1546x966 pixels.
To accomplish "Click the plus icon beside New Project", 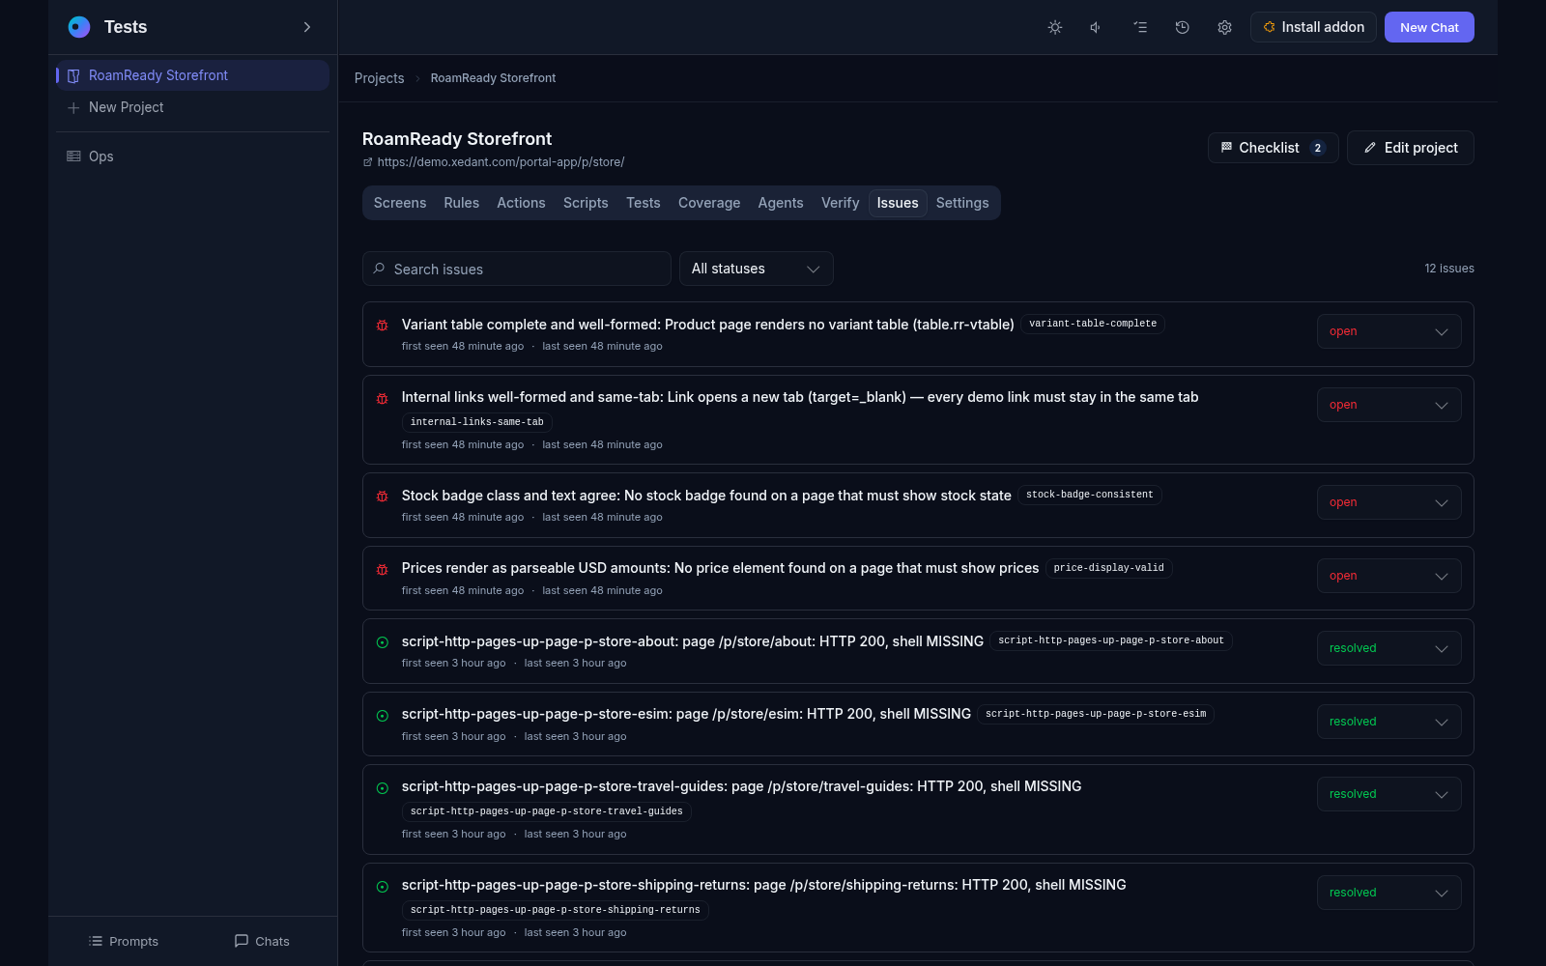I will click(73, 108).
